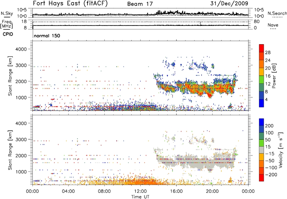Click the "24" power colorbar label
Viewport: 287px width, 199px height.
tap(268, 60)
